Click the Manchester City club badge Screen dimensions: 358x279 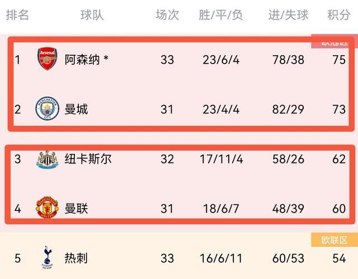[x=47, y=109]
